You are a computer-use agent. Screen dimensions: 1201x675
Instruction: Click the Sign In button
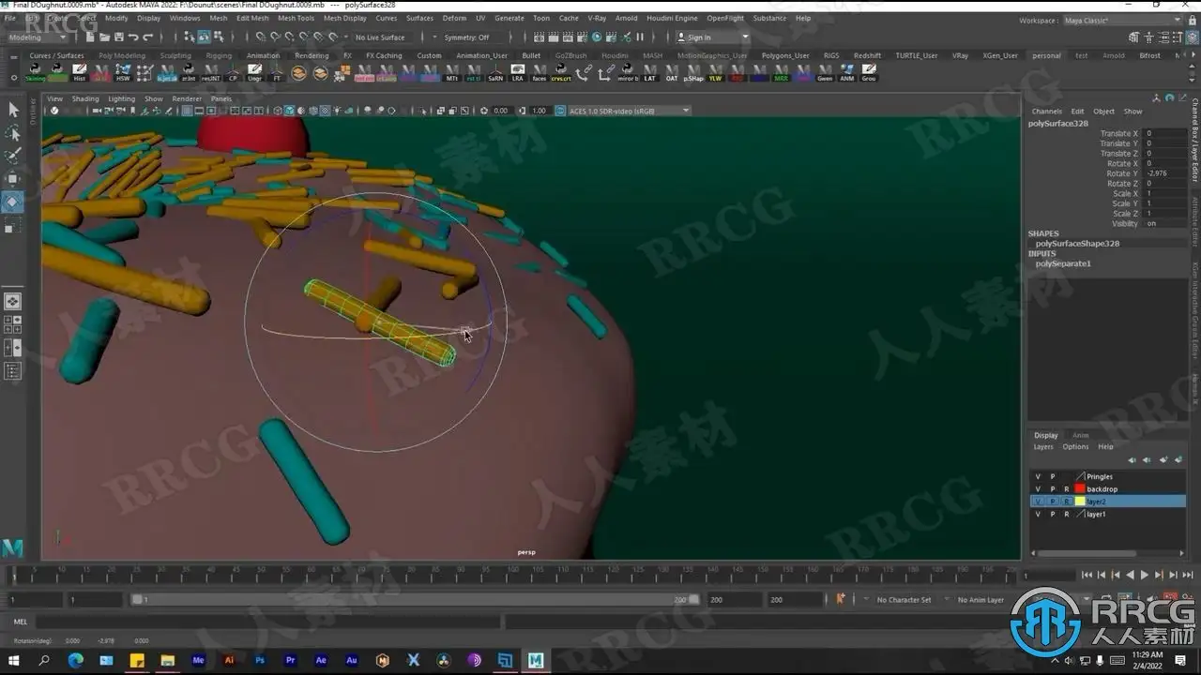[699, 37]
